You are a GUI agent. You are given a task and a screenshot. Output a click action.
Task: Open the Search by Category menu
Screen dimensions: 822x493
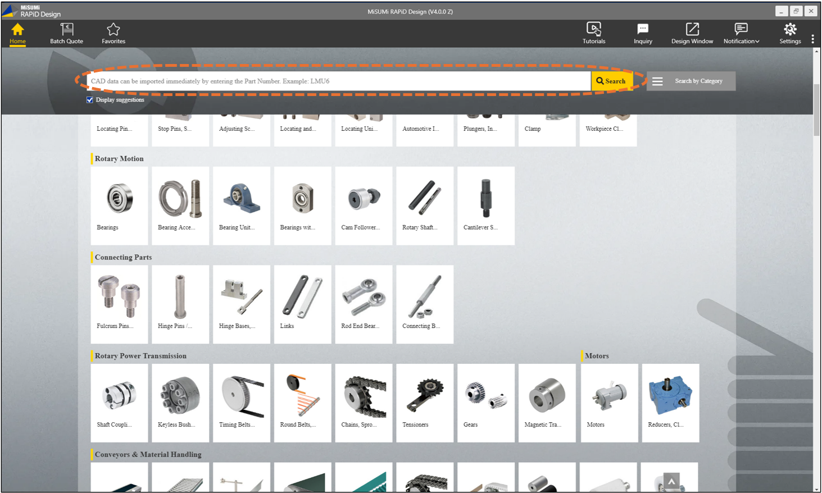point(691,81)
